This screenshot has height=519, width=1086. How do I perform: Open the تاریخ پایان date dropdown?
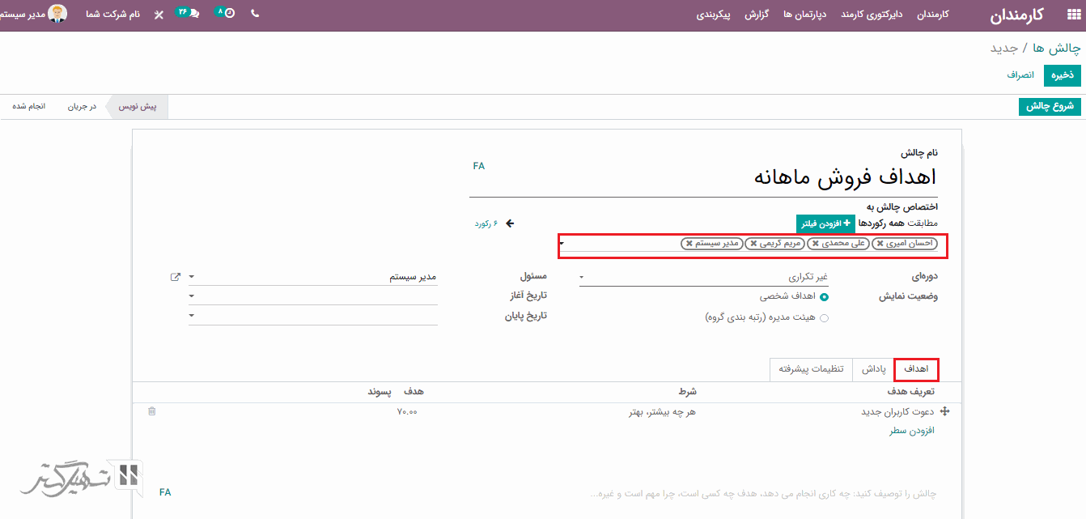313,316
